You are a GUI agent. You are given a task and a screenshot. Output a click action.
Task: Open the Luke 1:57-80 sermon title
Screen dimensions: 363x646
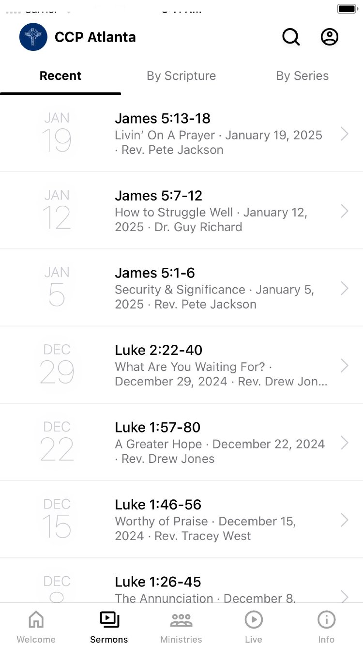tap(158, 428)
